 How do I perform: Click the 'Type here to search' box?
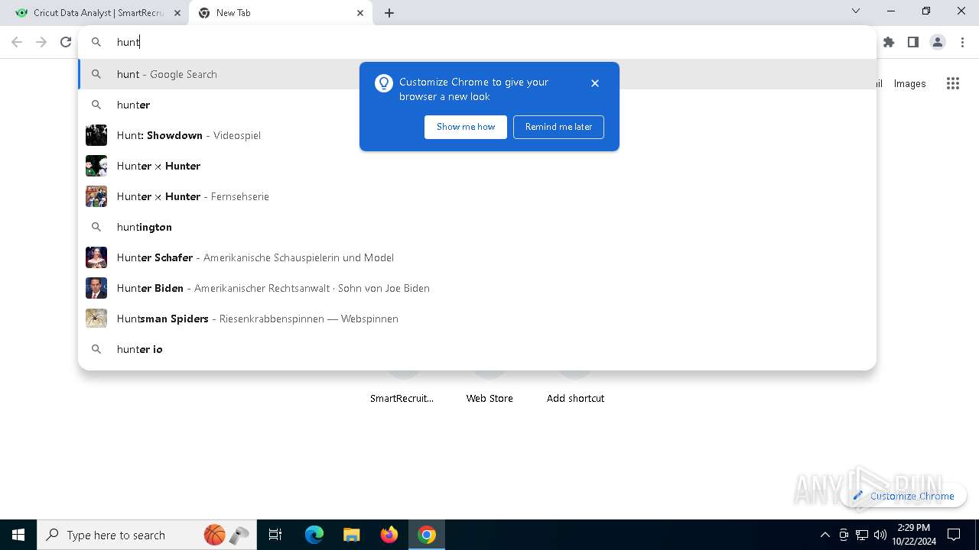[x=145, y=535]
